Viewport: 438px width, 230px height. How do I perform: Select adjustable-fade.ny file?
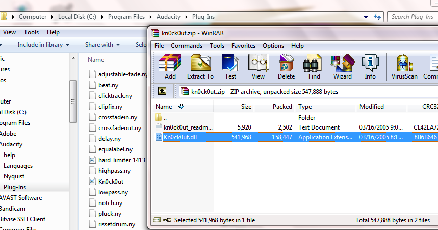118,74
